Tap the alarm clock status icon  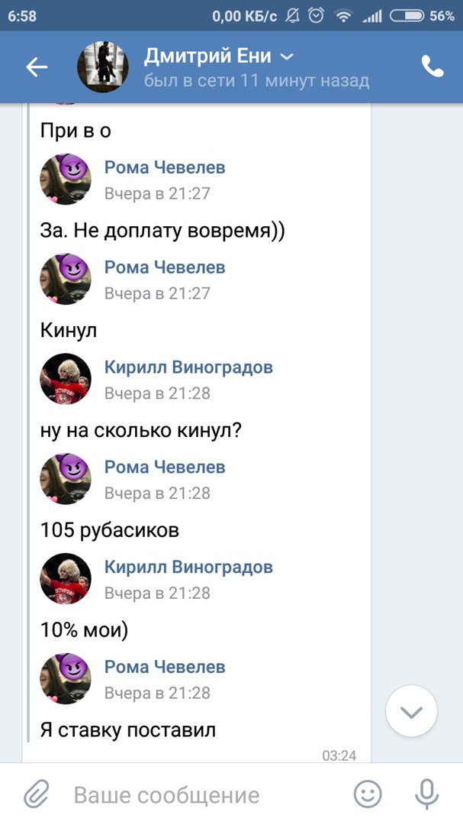317,15
